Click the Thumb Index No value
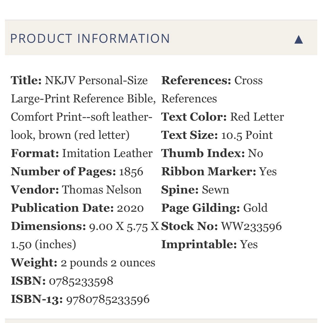The width and height of the screenshot is (322, 323). click(x=255, y=153)
